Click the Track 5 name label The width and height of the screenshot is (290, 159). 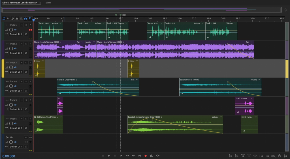coord(13,100)
